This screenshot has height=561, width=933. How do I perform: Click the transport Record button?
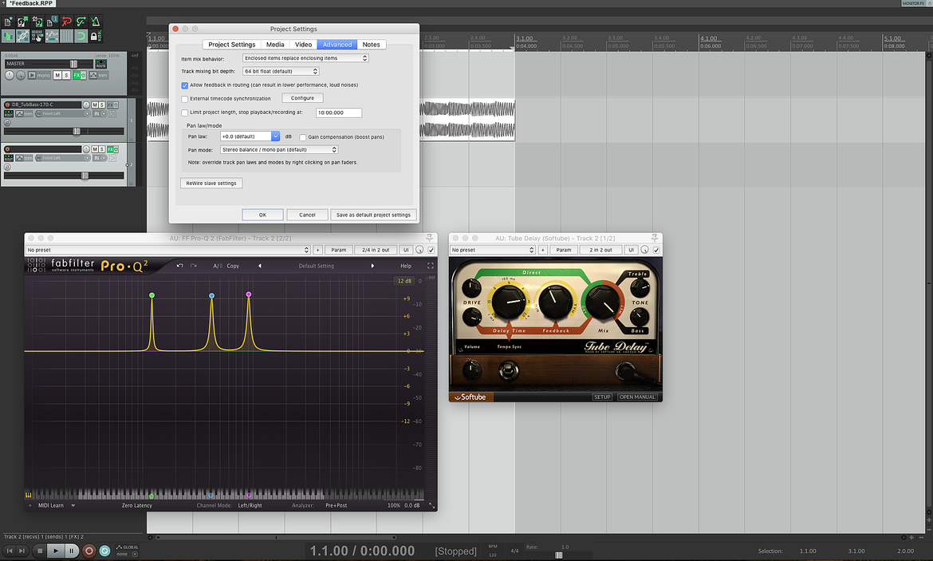[x=89, y=551]
